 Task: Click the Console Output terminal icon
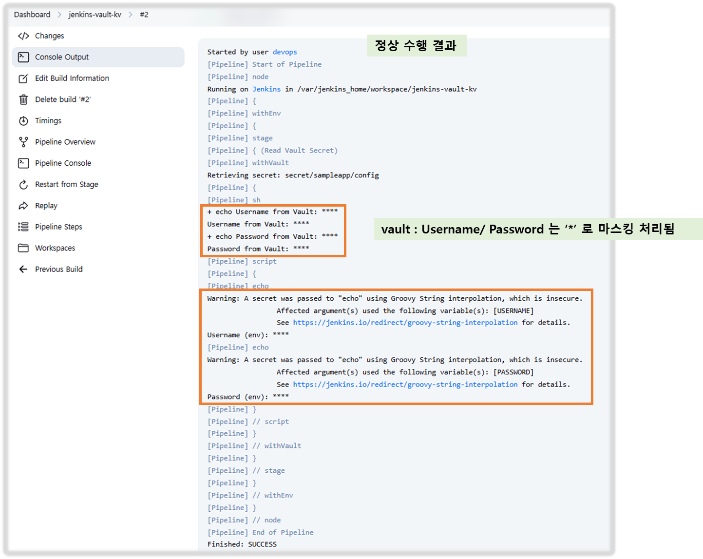tap(23, 57)
